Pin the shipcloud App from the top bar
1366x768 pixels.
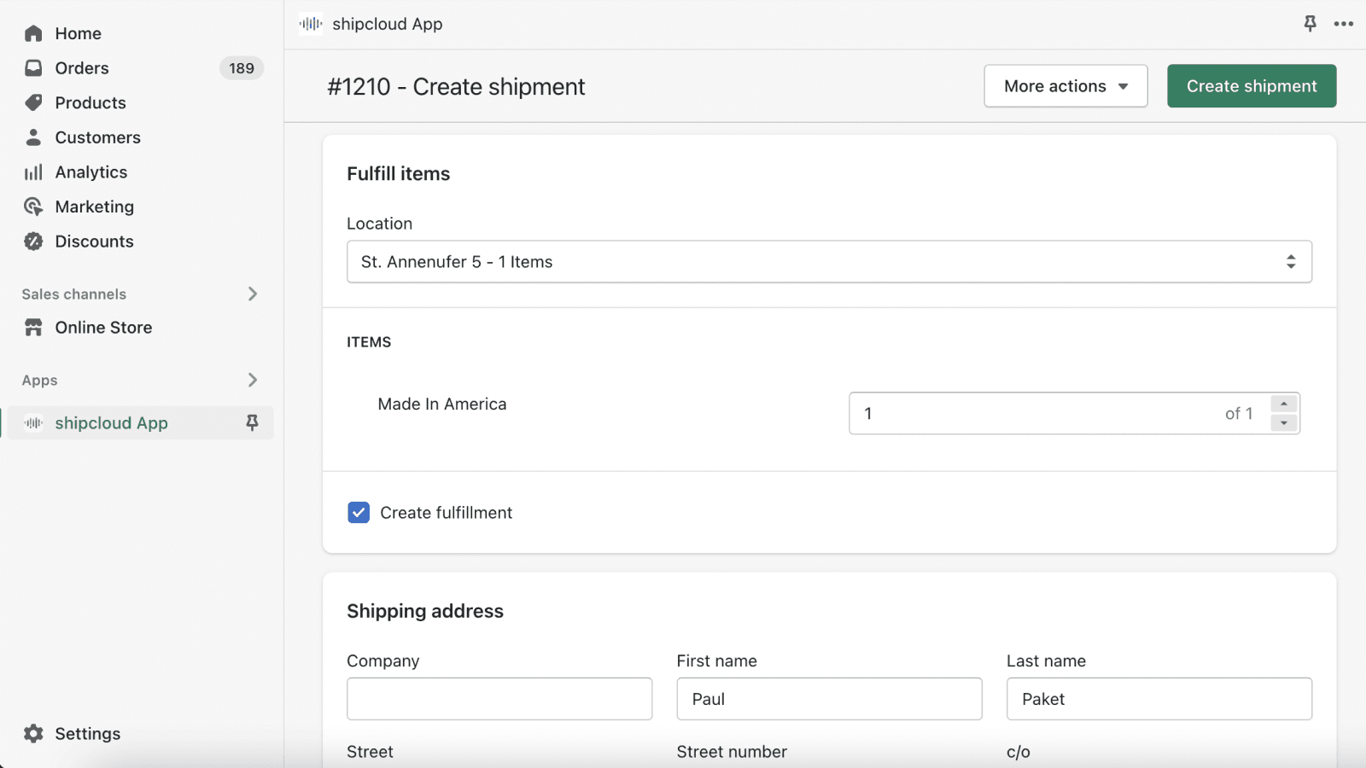[1309, 24]
